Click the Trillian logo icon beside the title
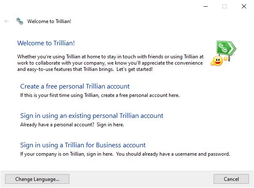This screenshot has width=254, height=188. point(20,21)
